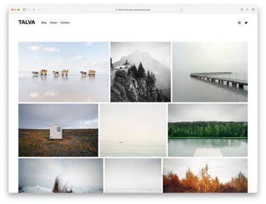Image resolution: width=266 pixels, height=204 pixels.
Task: Toggle the Safari sidebar icon
Action: [x=25, y=10]
